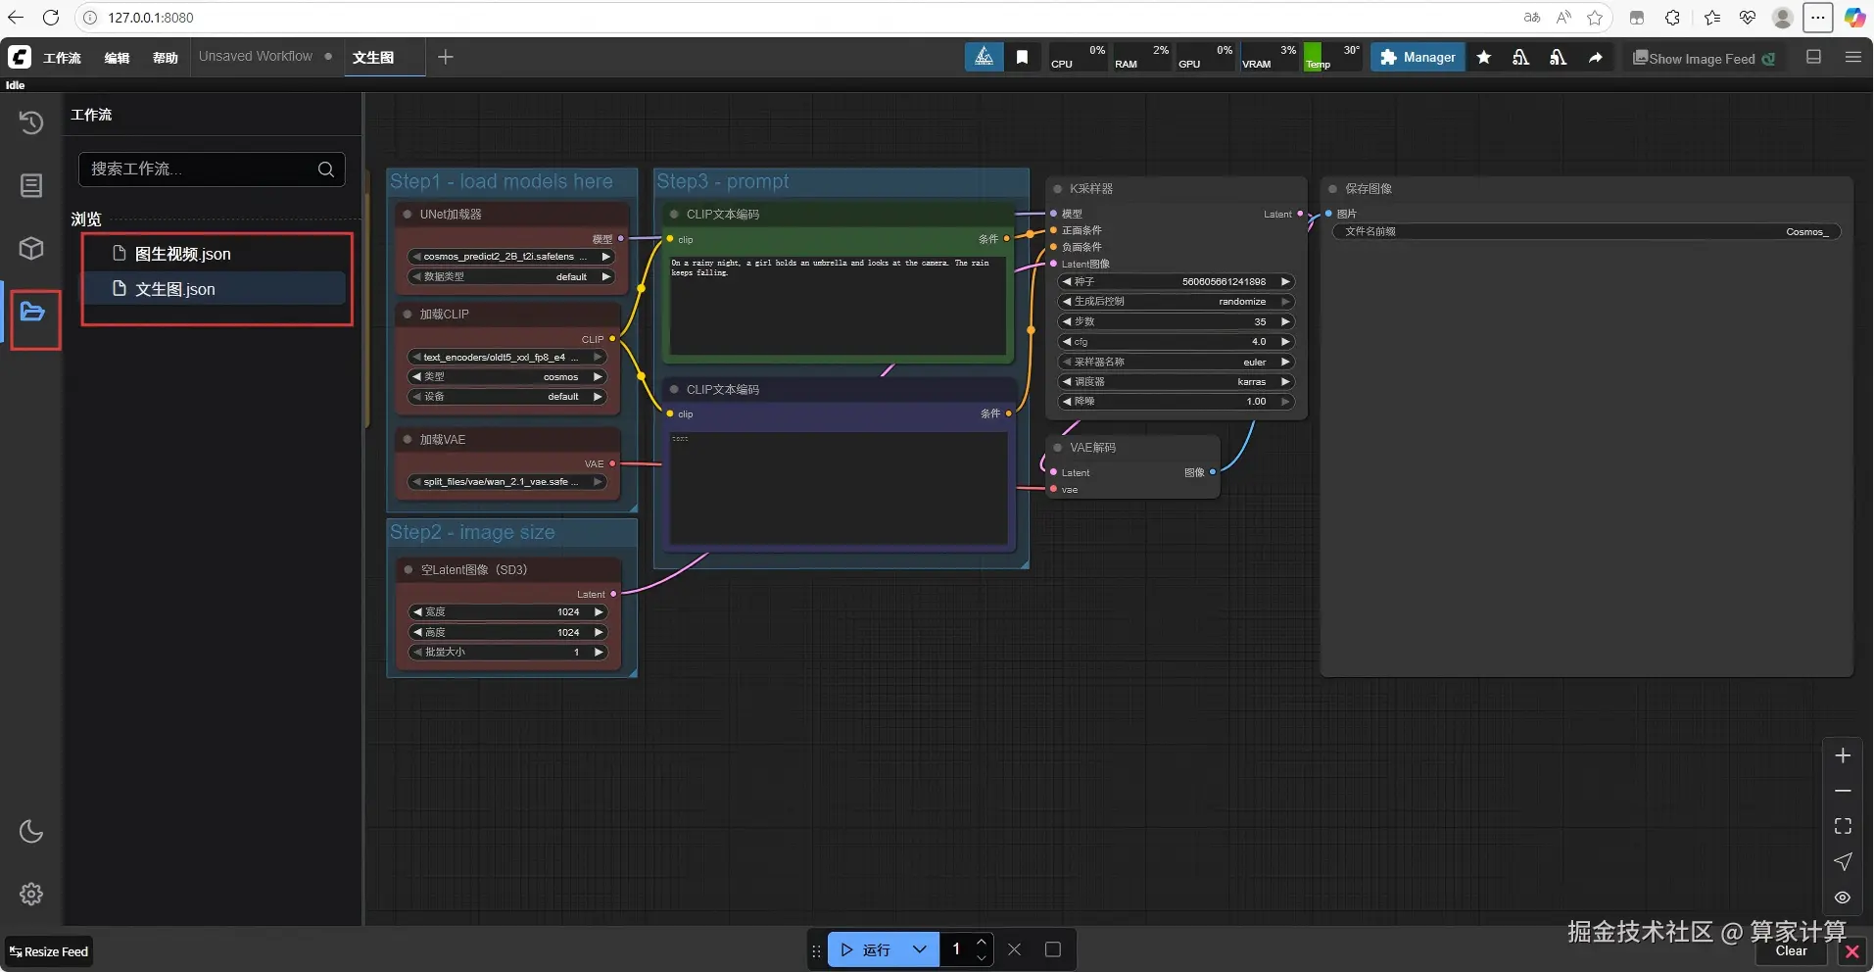Open the sampler name euler dropdown
1874x972 pixels.
[x=1176, y=362]
